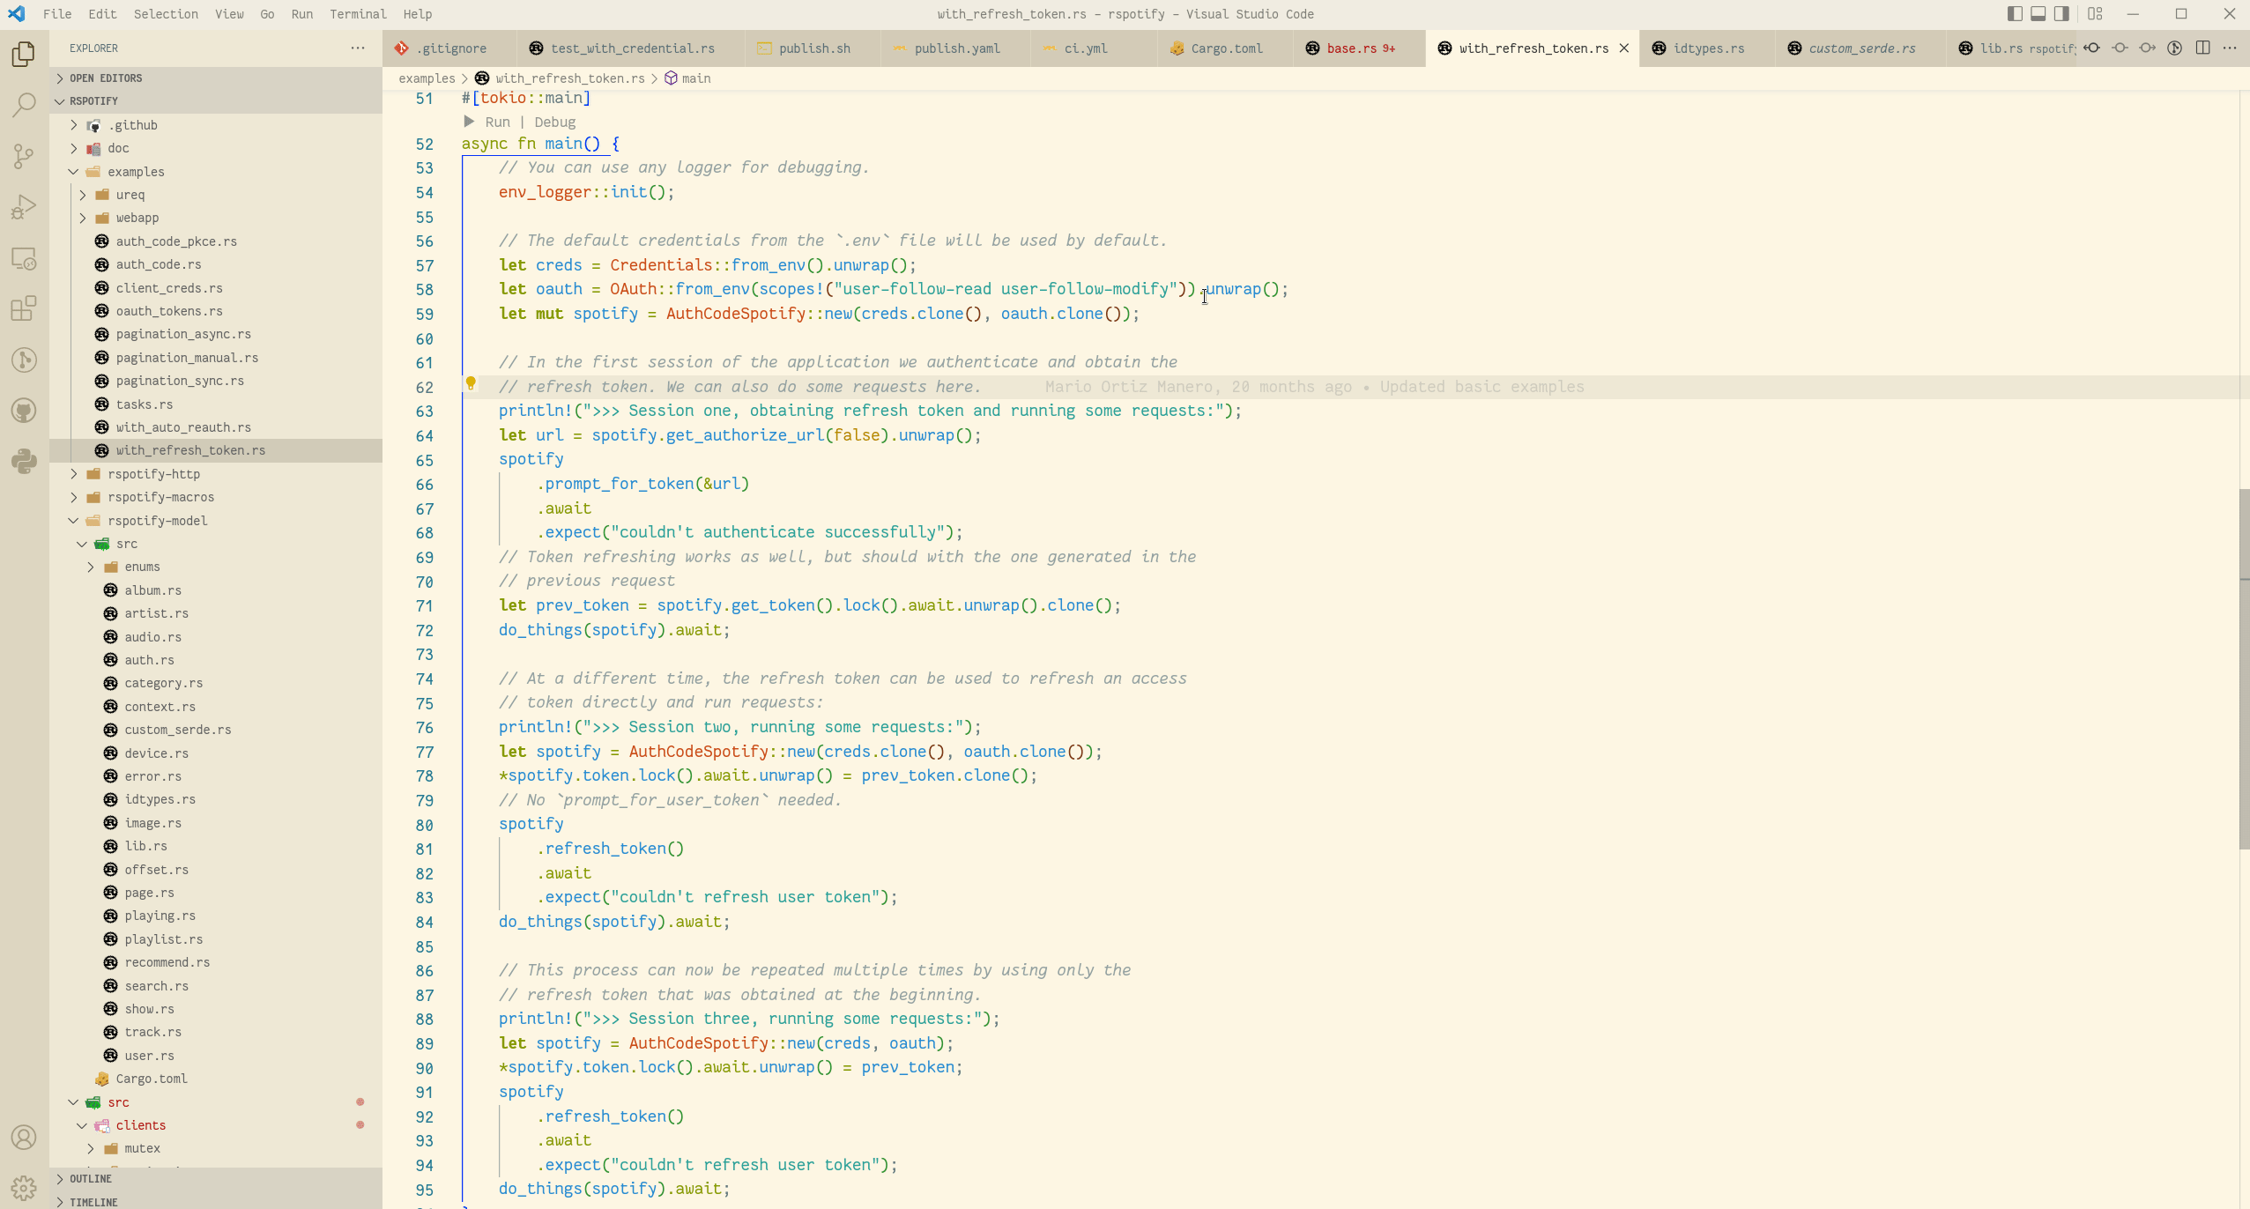2250x1209 pixels.
Task: Open the Terminal menu
Action: pos(358,13)
